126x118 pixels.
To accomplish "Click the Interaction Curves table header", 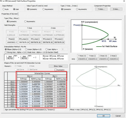I will [x=42, y=73].
